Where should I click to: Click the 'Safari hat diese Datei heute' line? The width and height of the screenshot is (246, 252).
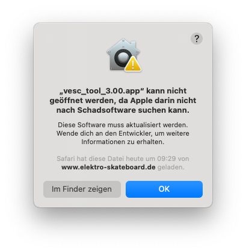coord(123,159)
